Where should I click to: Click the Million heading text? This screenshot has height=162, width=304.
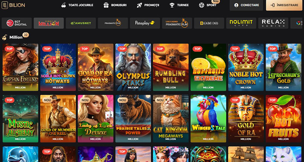coord(16,37)
